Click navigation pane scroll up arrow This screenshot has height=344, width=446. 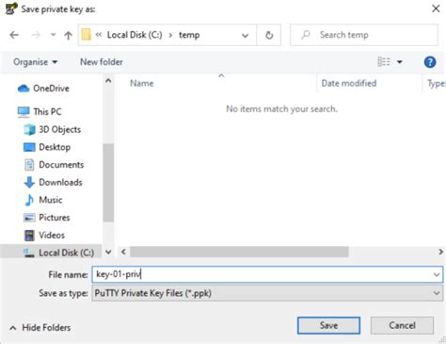pyautogui.click(x=108, y=81)
